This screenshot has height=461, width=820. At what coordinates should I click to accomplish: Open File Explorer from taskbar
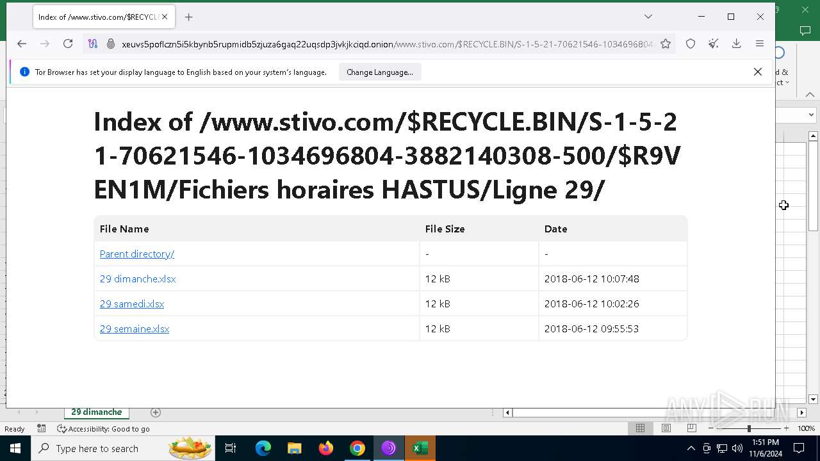[294, 448]
